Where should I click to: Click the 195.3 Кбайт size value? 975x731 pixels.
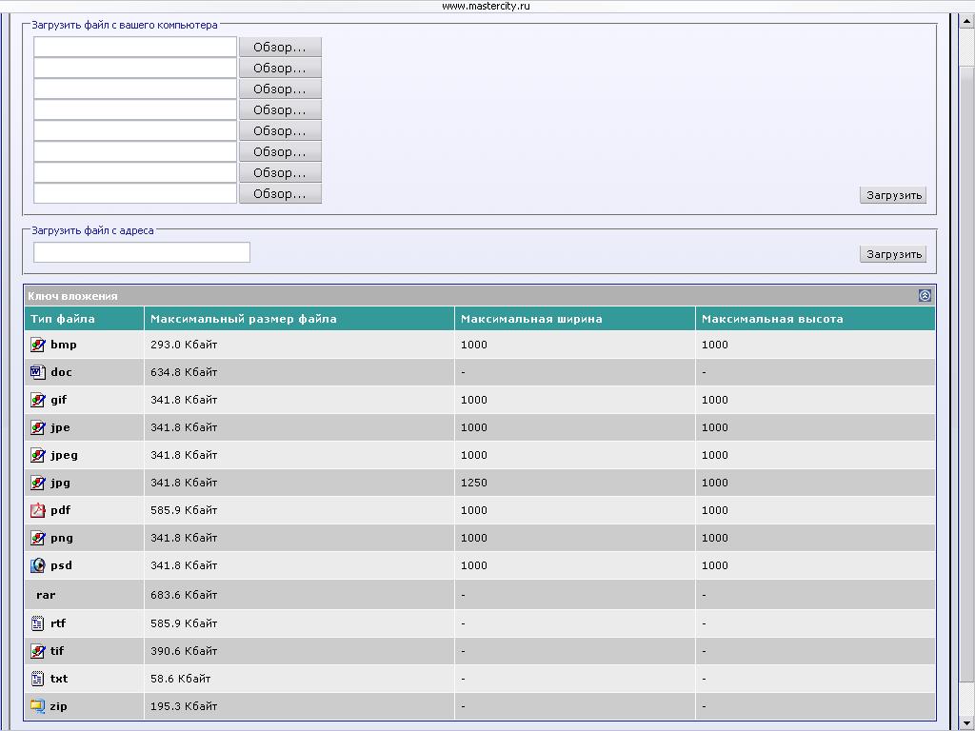pos(184,706)
